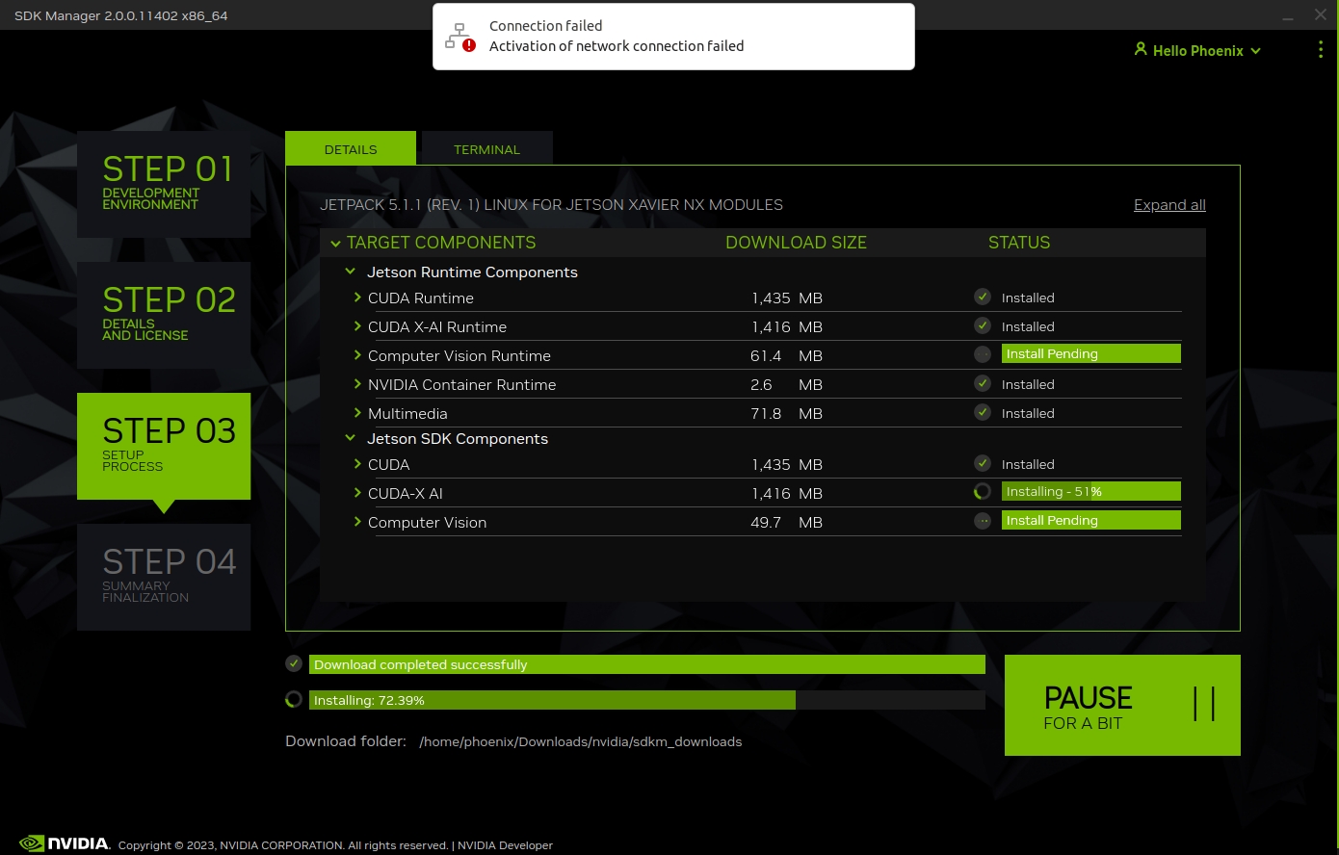Select STEP 03 Setup Process
1339x855 pixels.
pos(164,446)
